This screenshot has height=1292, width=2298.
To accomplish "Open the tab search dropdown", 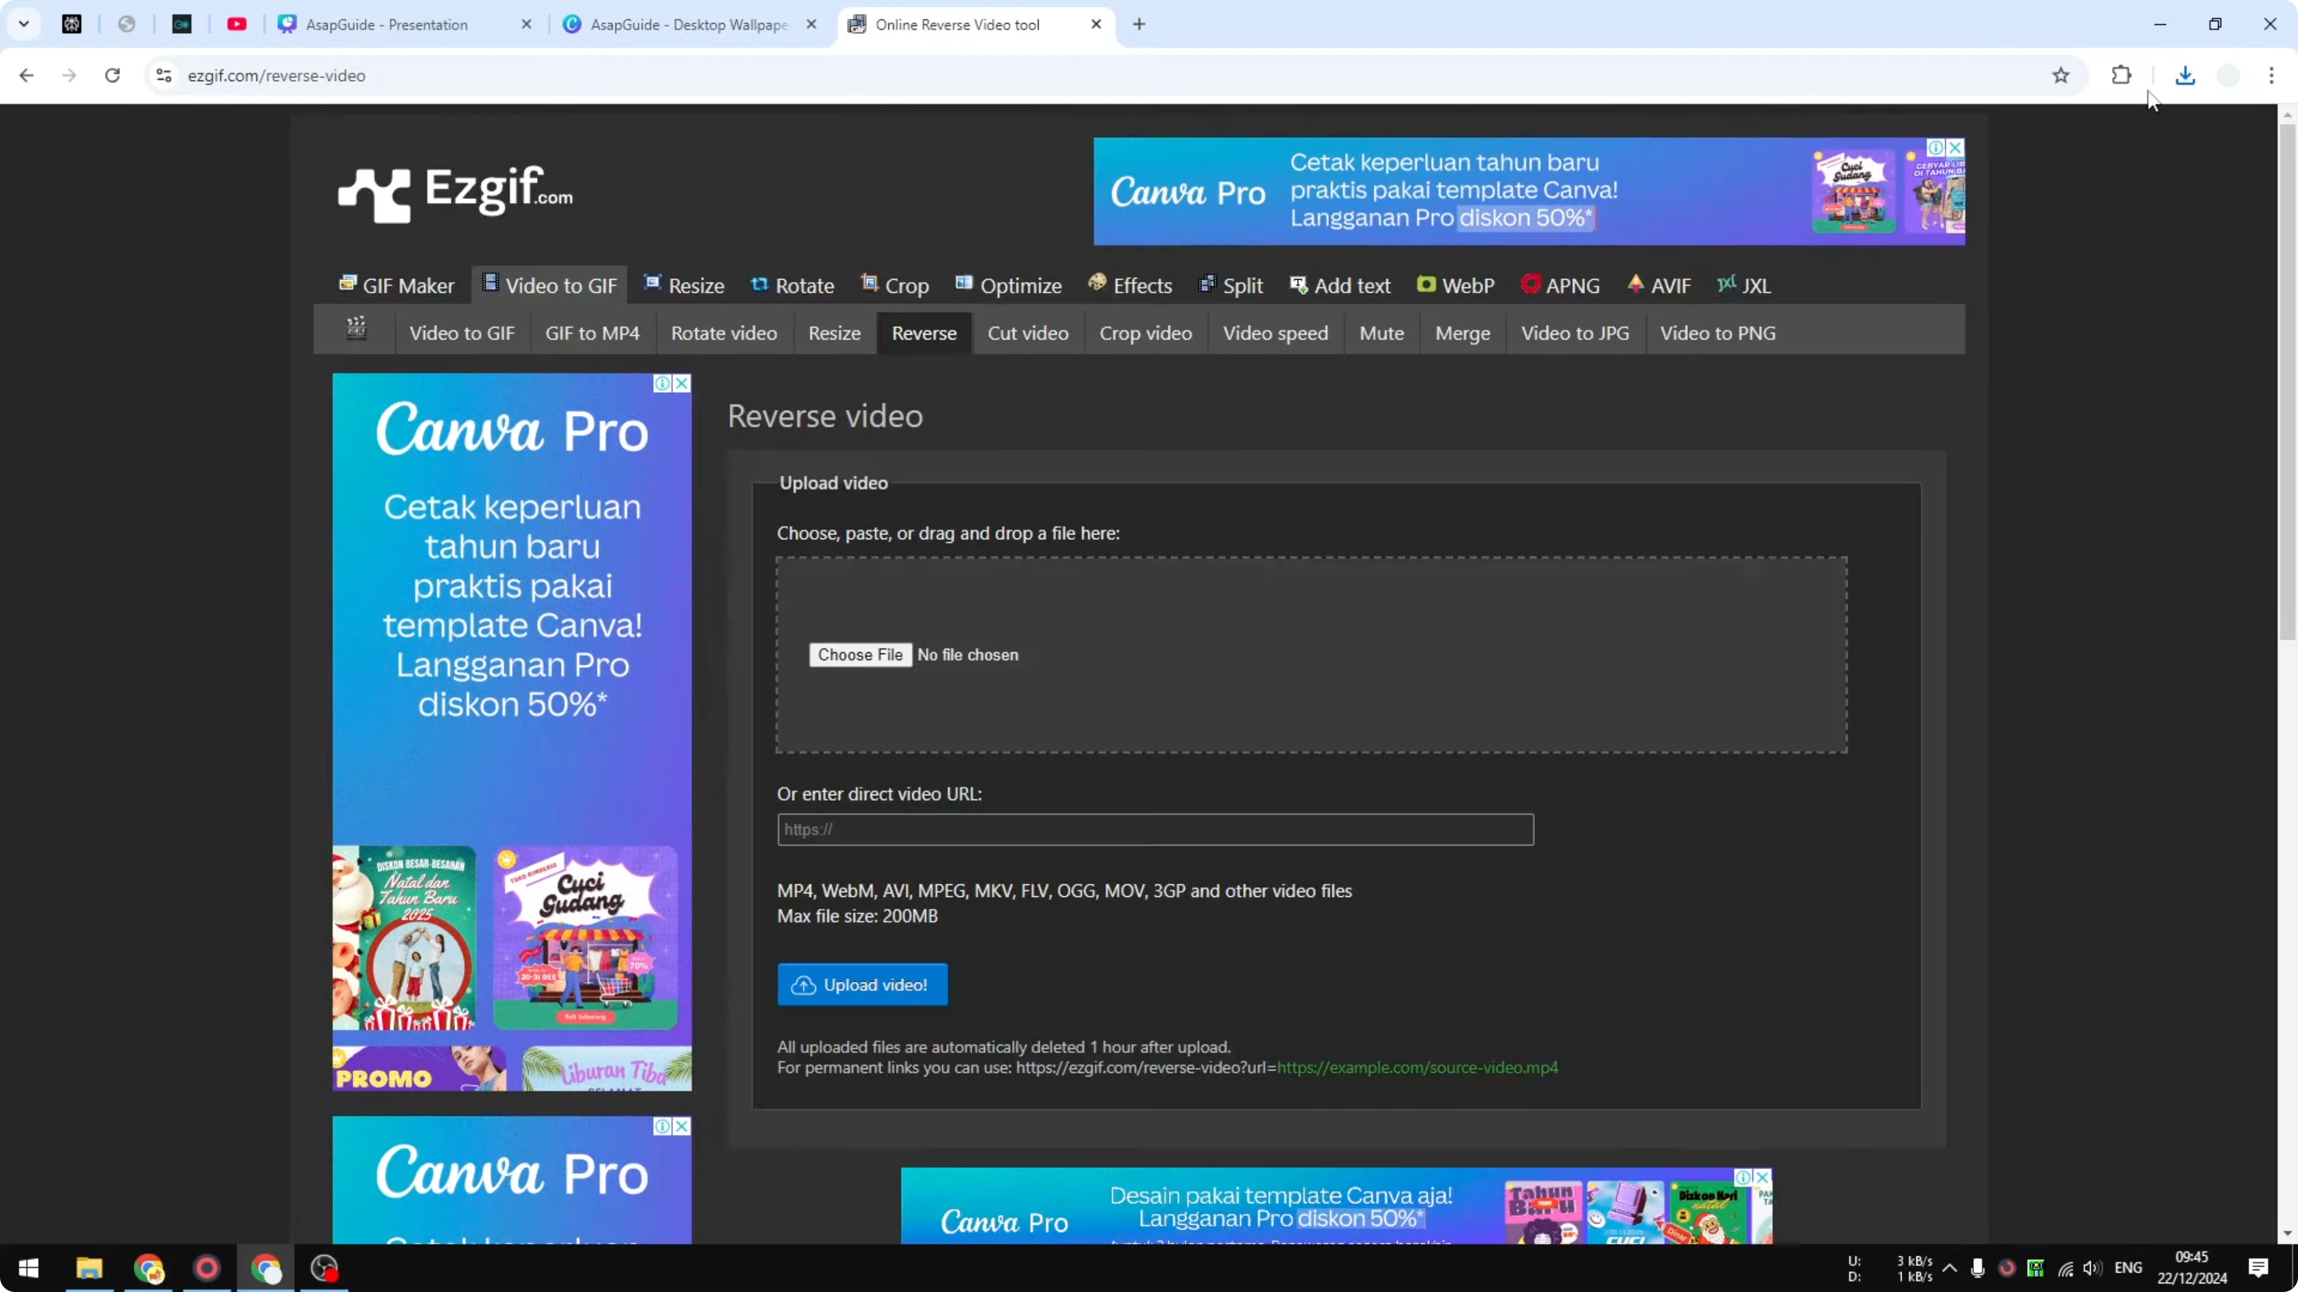I will tap(24, 24).
